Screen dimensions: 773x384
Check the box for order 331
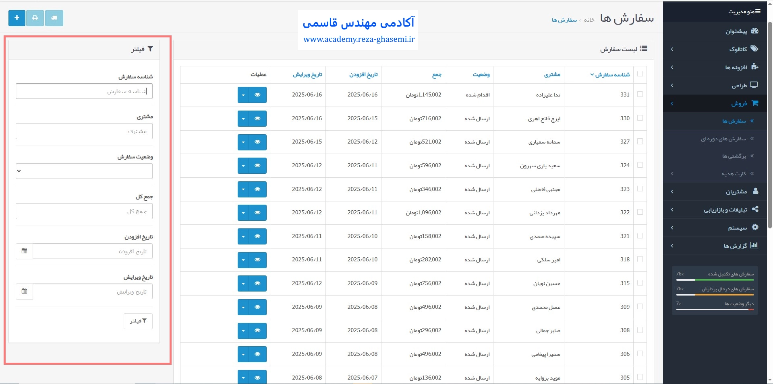coord(640,94)
